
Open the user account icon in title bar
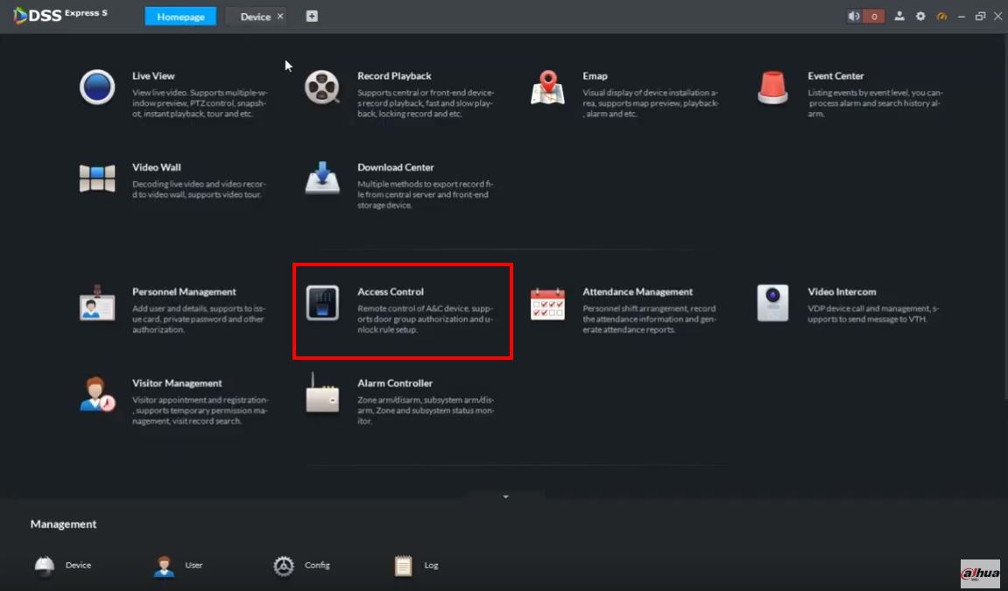(899, 16)
